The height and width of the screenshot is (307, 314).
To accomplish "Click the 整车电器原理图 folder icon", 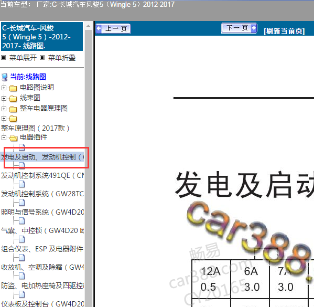I will pyautogui.click(x=13, y=109).
